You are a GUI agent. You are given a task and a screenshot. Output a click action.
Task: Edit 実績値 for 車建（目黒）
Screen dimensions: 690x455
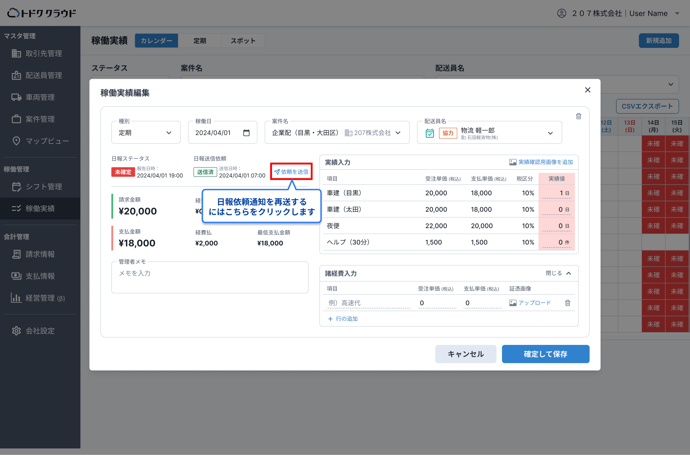(x=557, y=193)
